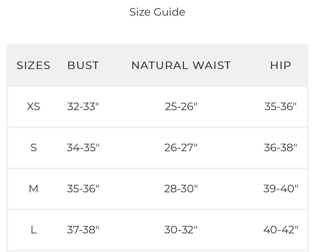Click the XS waist value 25-26"
The height and width of the screenshot is (252, 316).
tap(181, 107)
